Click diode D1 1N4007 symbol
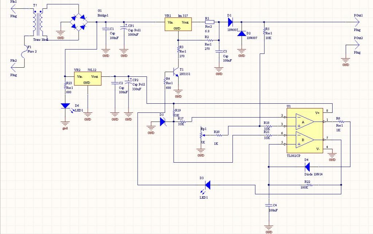 click(x=230, y=22)
